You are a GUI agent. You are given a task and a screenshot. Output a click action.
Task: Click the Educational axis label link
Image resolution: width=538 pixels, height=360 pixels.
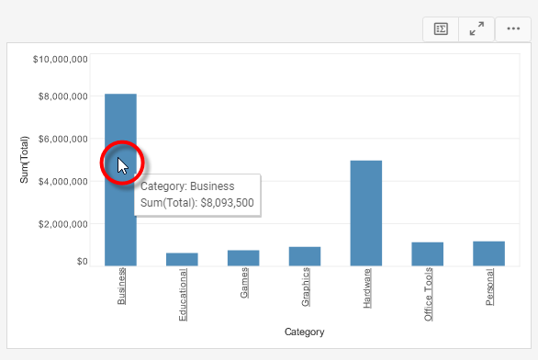point(183,295)
